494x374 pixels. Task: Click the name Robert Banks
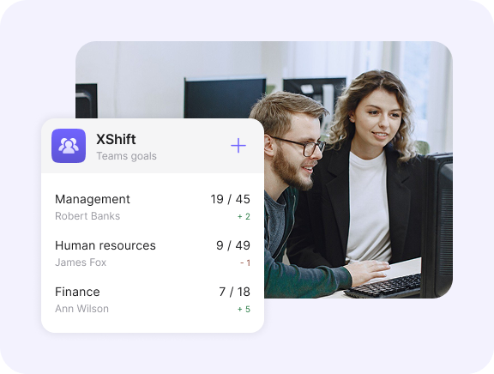click(x=87, y=216)
